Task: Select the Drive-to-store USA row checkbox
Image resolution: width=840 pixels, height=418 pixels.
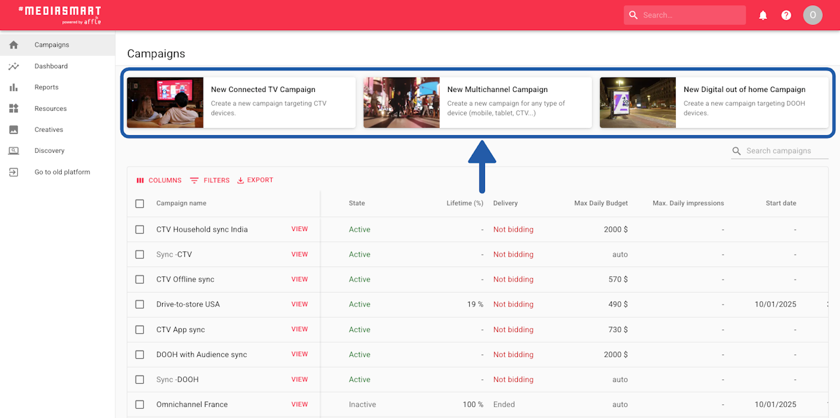Action: pos(140,304)
